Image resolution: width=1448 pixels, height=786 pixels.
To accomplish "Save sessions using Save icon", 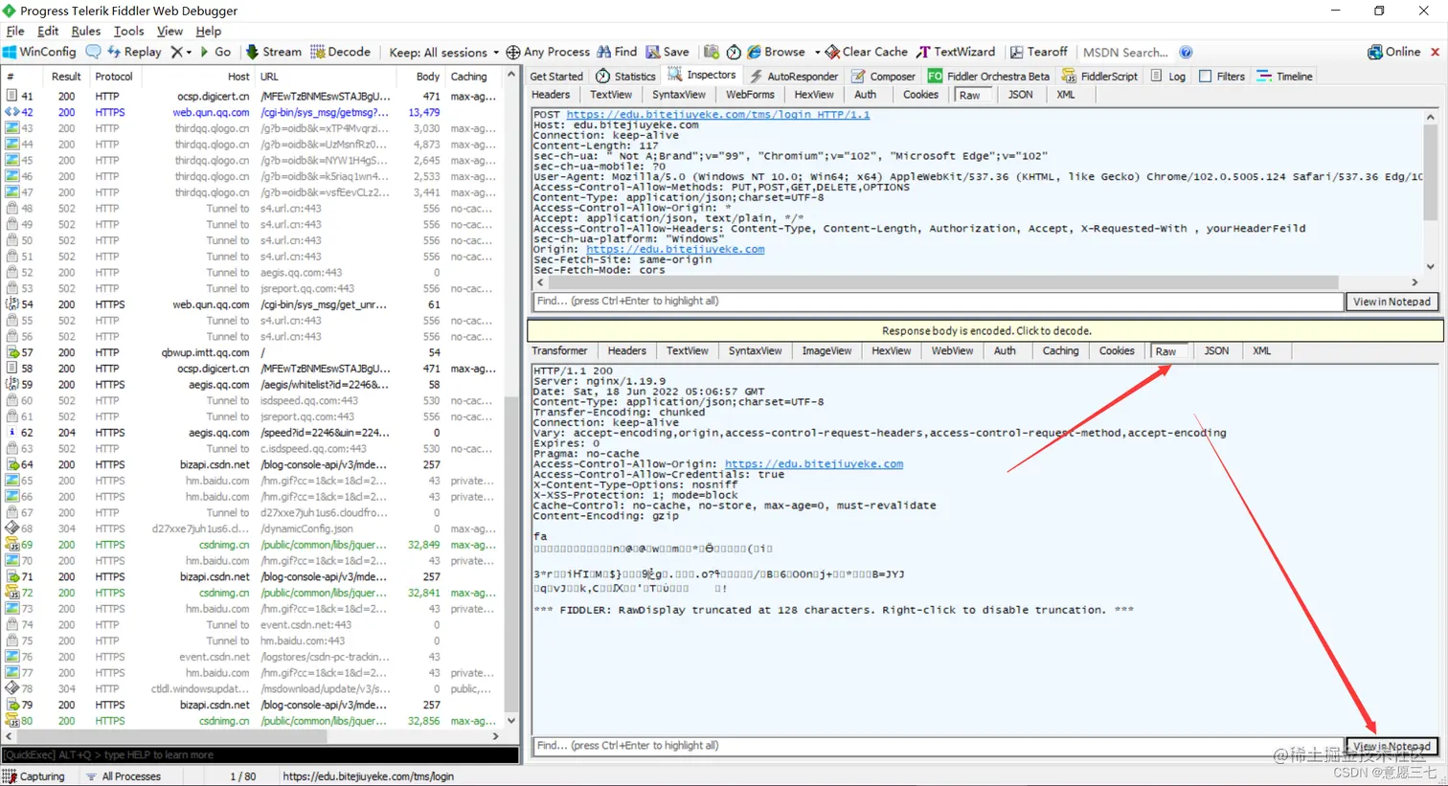I will tap(667, 52).
